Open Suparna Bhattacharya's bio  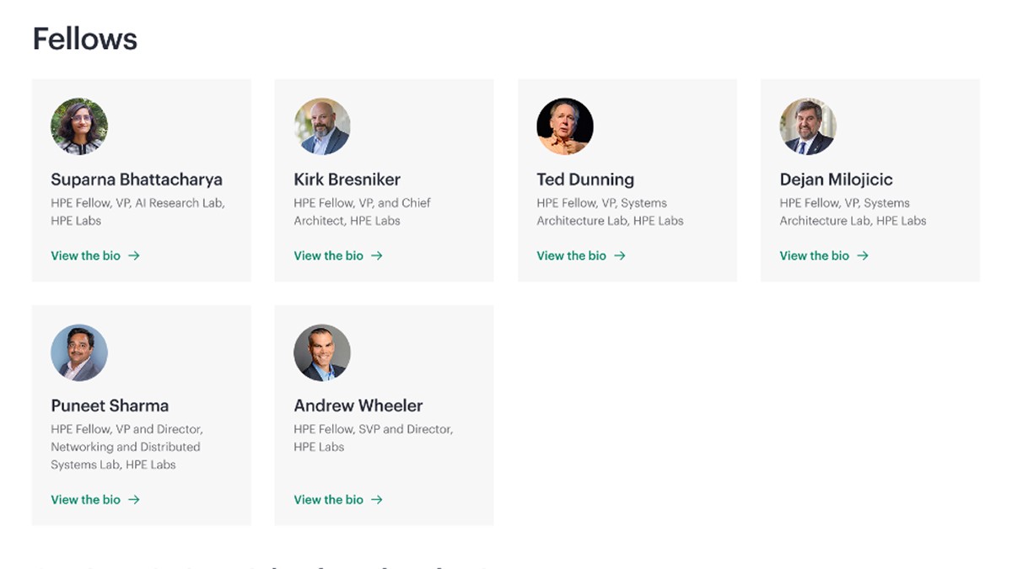[85, 255]
